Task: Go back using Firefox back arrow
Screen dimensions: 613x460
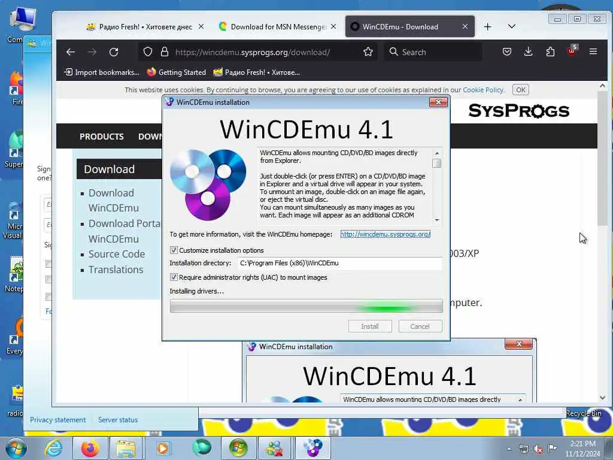Action: pyautogui.click(x=71, y=52)
